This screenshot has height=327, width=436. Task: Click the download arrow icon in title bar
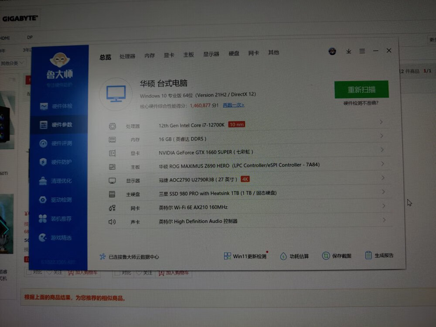[x=349, y=51]
